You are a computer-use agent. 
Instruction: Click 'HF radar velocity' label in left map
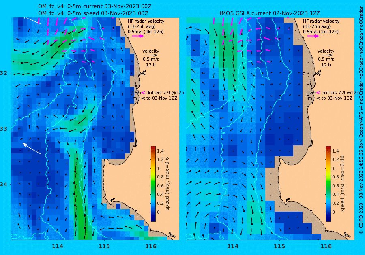click(146, 21)
